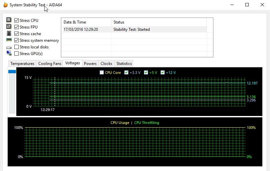Click the FPU percent icon beside Stress FPU
This screenshot has height=171, width=270.
tap(9, 27)
